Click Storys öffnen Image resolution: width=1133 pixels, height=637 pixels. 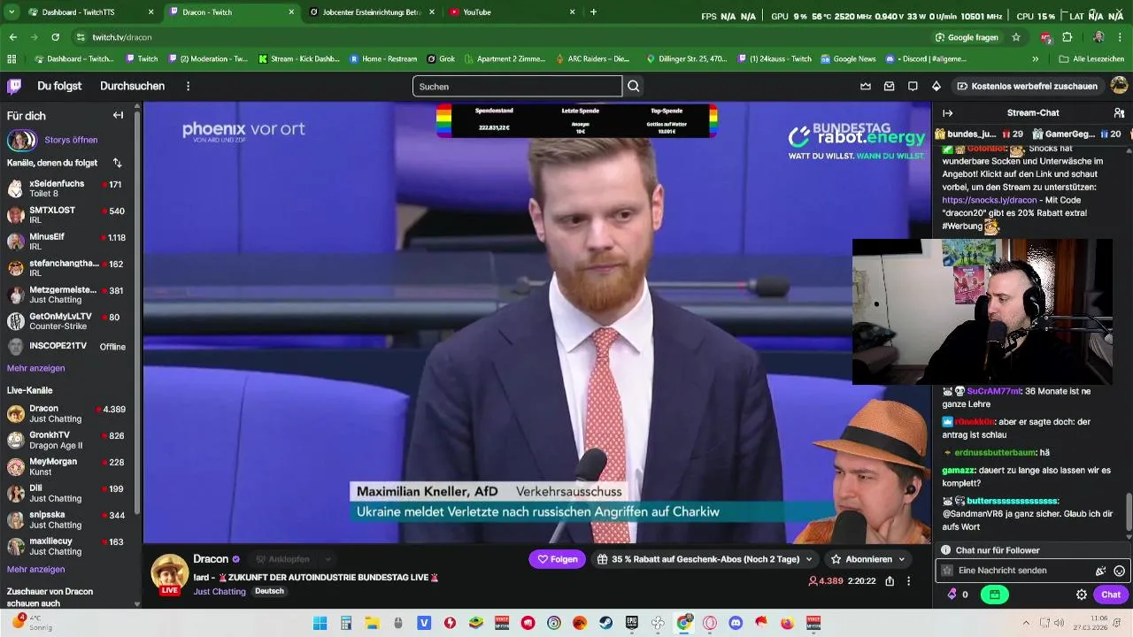pyautogui.click(x=71, y=140)
